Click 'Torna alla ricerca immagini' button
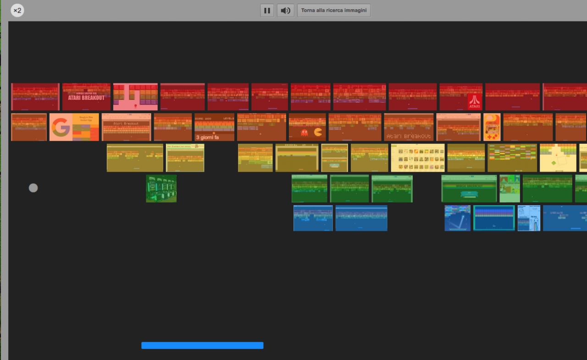The height and width of the screenshot is (360, 587). (333, 11)
